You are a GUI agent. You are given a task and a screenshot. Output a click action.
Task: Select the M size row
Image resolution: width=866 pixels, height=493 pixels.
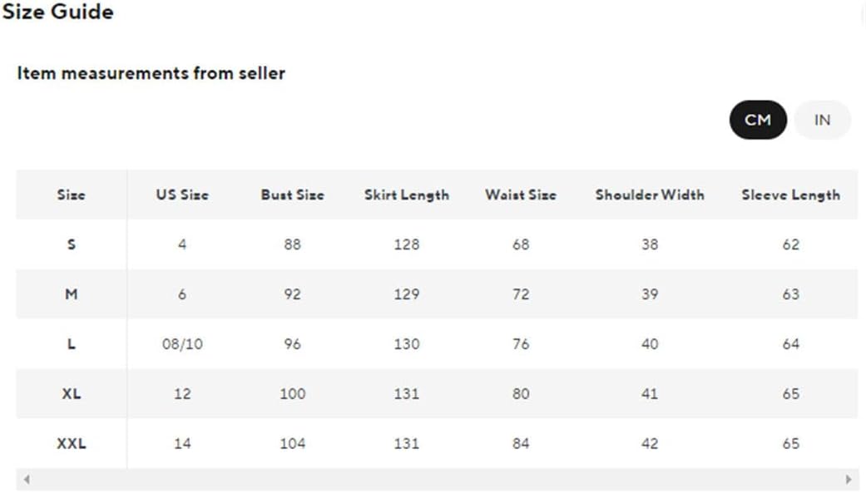coord(71,294)
